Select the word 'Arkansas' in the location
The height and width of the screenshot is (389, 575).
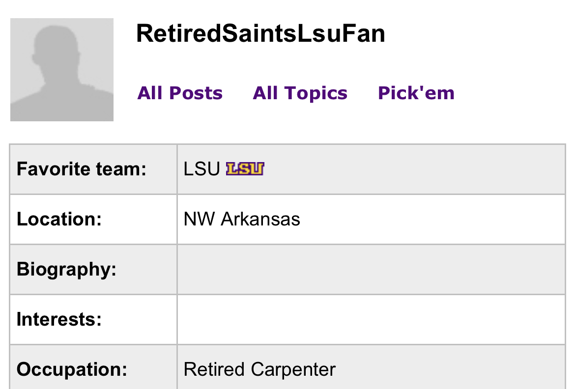[260, 219]
